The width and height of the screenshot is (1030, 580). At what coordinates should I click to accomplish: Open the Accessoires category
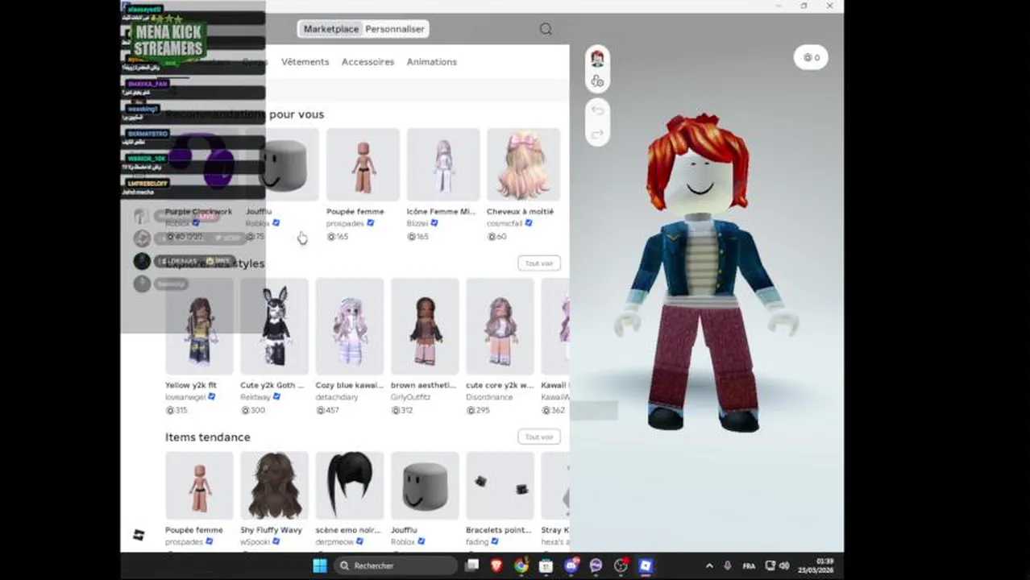pyautogui.click(x=368, y=62)
